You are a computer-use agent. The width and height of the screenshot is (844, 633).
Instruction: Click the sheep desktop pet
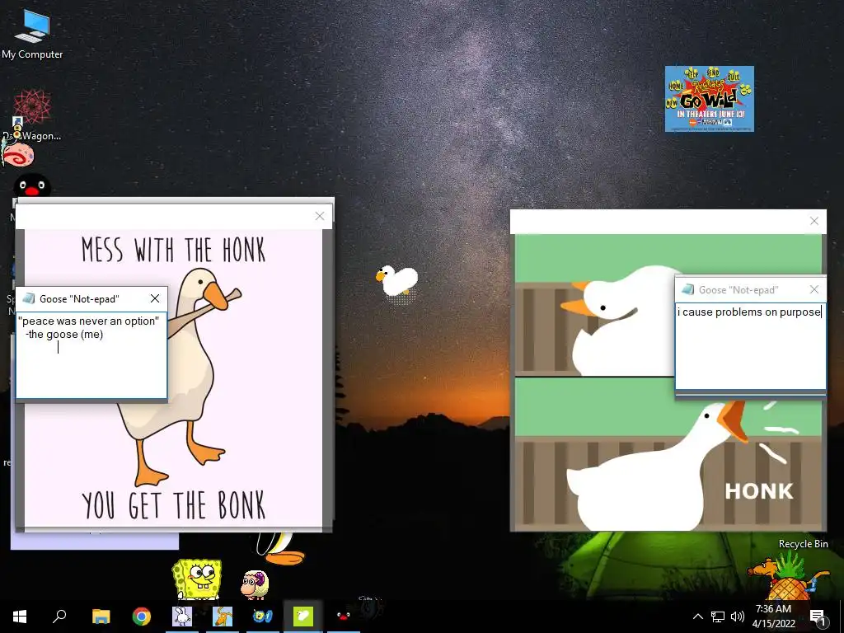[255, 584]
